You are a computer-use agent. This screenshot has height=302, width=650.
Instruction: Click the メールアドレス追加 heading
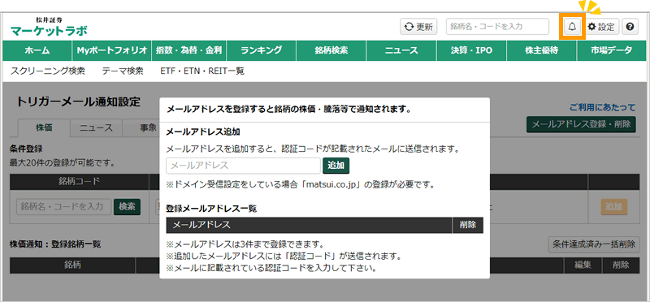(203, 132)
